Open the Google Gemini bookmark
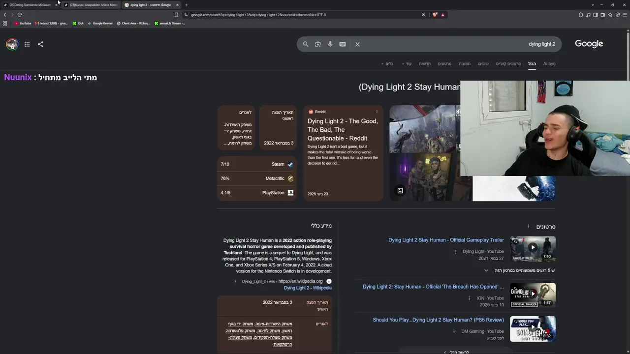630x354 pixels. [x=100, y=23]
